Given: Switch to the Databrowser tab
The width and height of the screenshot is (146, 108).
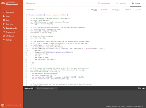Looking at the screenshot, I should coord(104,3).
